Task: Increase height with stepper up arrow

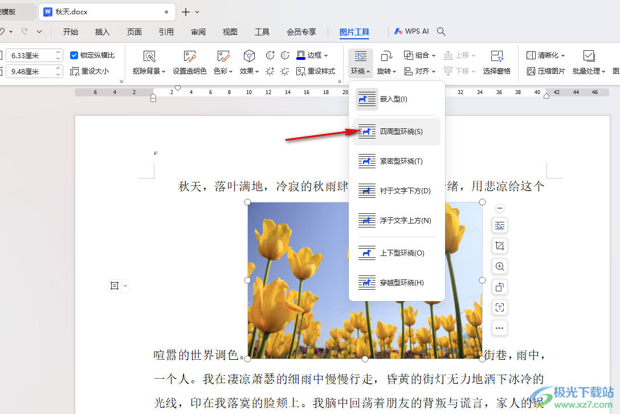Action: (58, 52)
